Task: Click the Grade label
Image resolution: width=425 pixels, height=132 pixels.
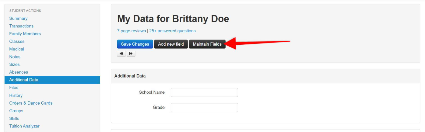Action: [x=159, y=107]
